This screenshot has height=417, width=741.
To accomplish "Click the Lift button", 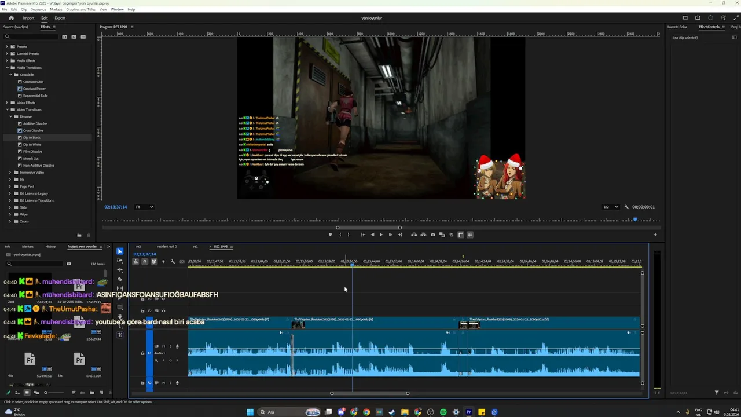I will [414, 235].
